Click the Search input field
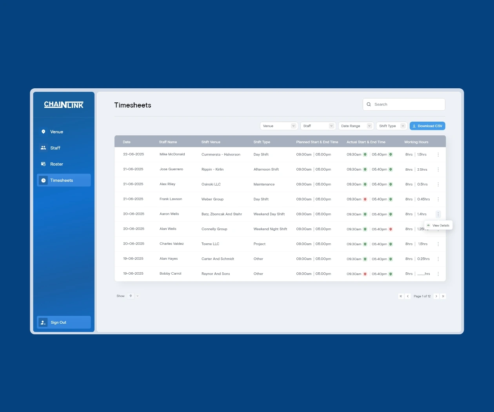The image size is (494, 412). pos(404,104)
